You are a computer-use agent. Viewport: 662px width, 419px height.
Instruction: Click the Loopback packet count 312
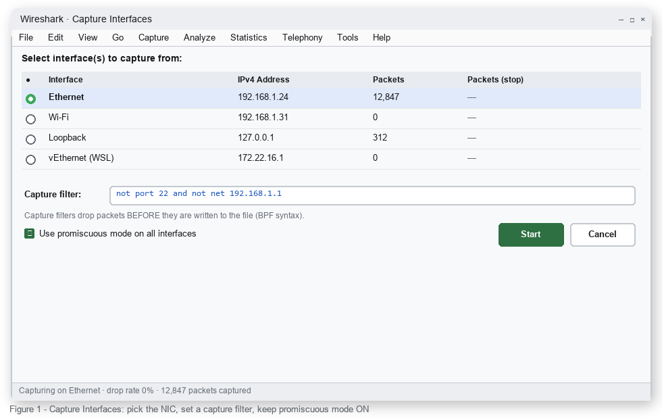pos(380,138)
